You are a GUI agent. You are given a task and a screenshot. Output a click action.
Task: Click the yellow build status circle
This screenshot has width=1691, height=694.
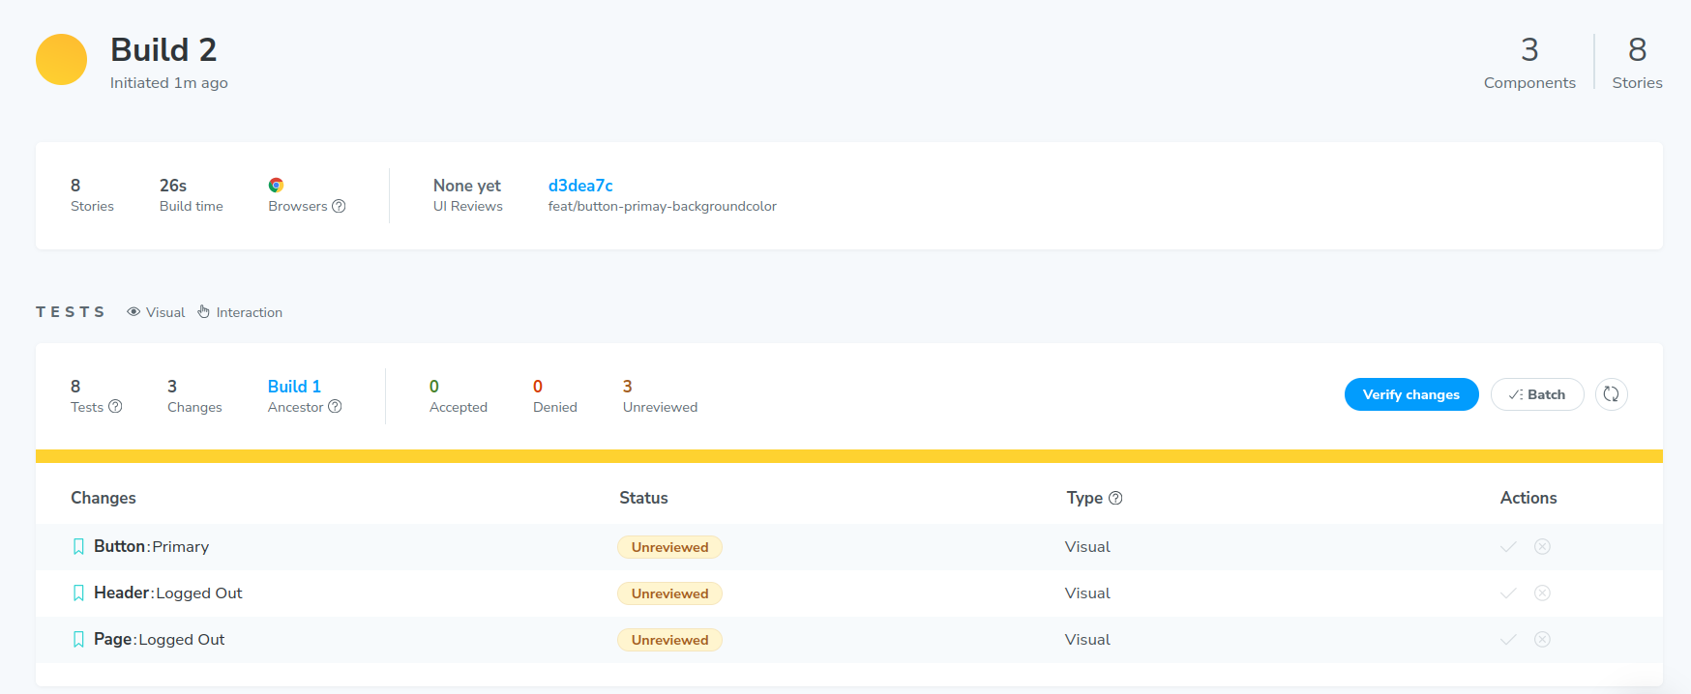click(61, 60)
